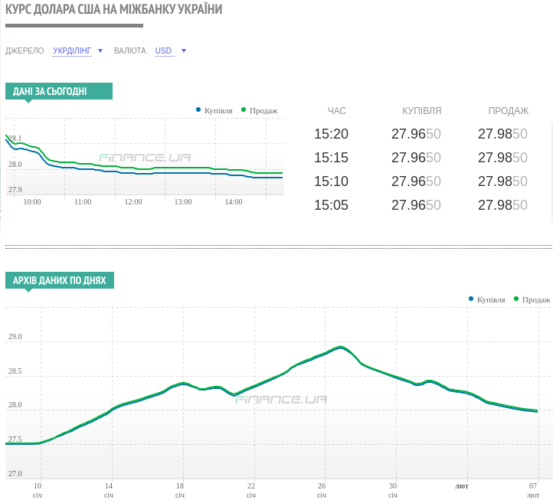Hide Продаж series in archive chart legend
The width and height of the screenshot is (553, 503).
[x=535, y=299]
